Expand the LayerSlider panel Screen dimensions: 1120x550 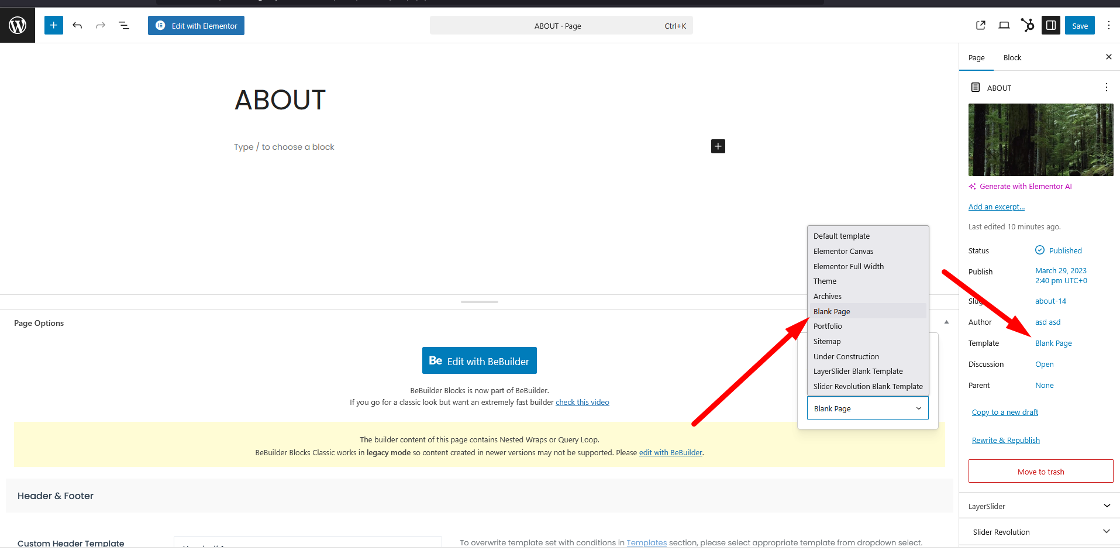coord(1107,506)
